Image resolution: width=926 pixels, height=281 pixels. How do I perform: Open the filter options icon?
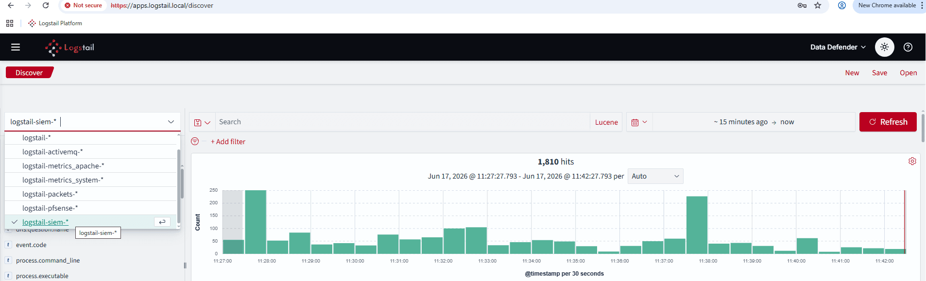[x=195, y=141]
